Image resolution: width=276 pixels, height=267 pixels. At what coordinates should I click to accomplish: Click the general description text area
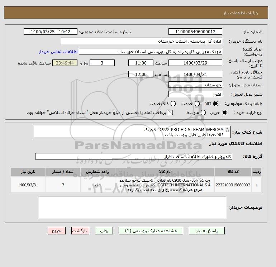(x=132, y=132)
